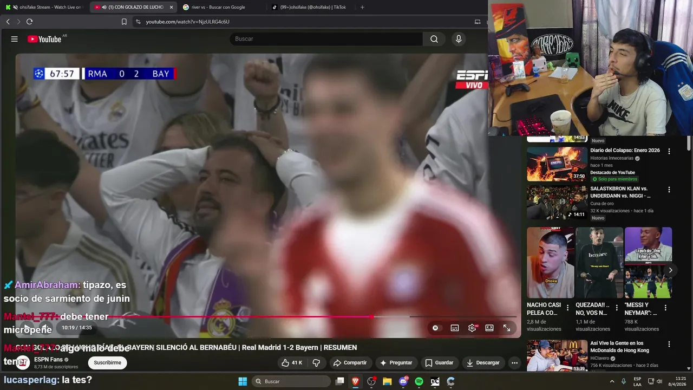Reload the page with the refresh icon
Screen dimensions: 693x390
tap(29, 22)
